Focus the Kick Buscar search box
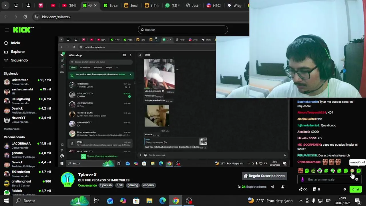 183,30
